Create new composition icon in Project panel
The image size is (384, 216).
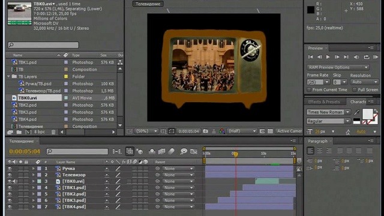pos(28,132)
